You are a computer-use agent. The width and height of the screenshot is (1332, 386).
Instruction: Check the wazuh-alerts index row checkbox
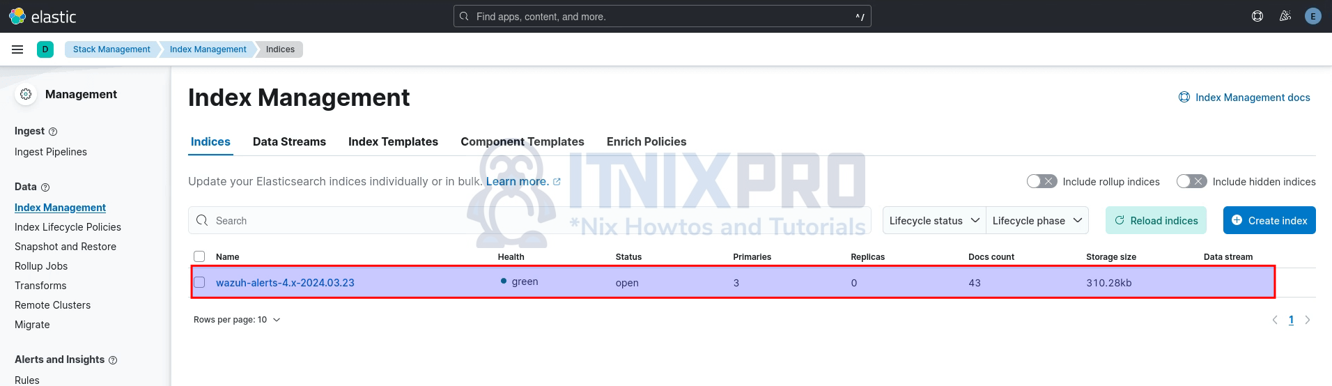(x=199, y=282)
